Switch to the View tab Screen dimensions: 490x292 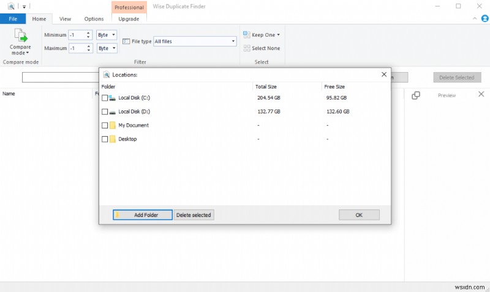(65, 19)
